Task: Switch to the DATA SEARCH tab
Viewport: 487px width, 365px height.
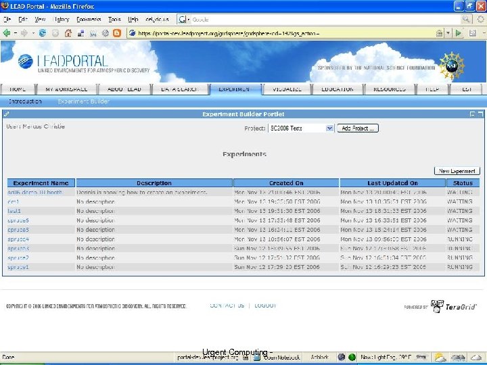Action: point(180,89)
